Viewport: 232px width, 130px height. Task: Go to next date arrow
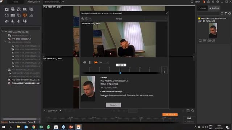[x=61, y=111]
